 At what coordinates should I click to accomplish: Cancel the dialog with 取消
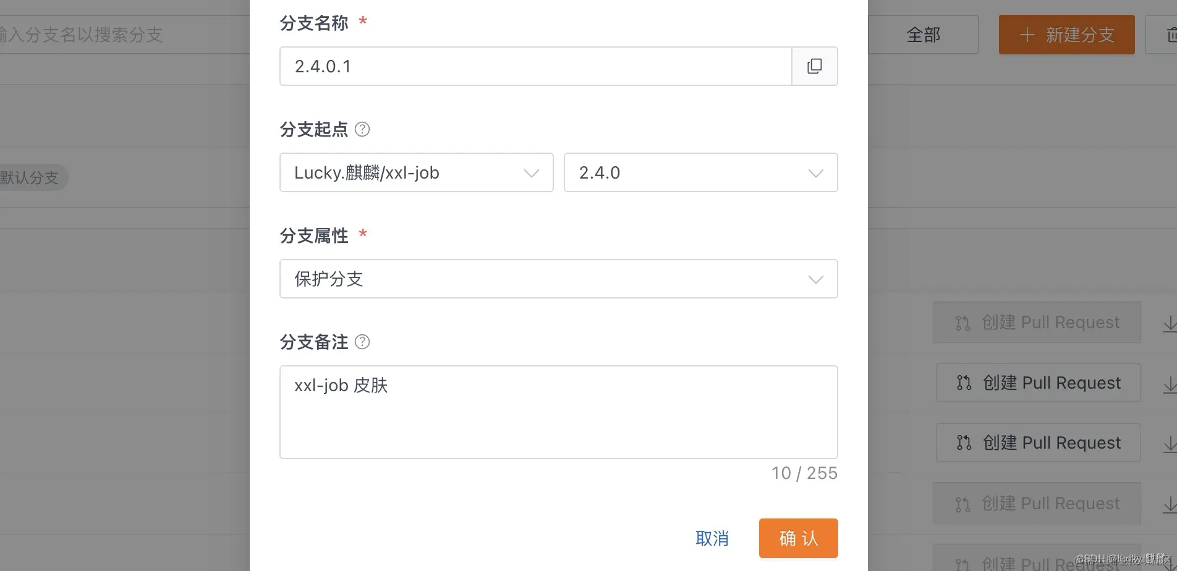pos(712,538)
